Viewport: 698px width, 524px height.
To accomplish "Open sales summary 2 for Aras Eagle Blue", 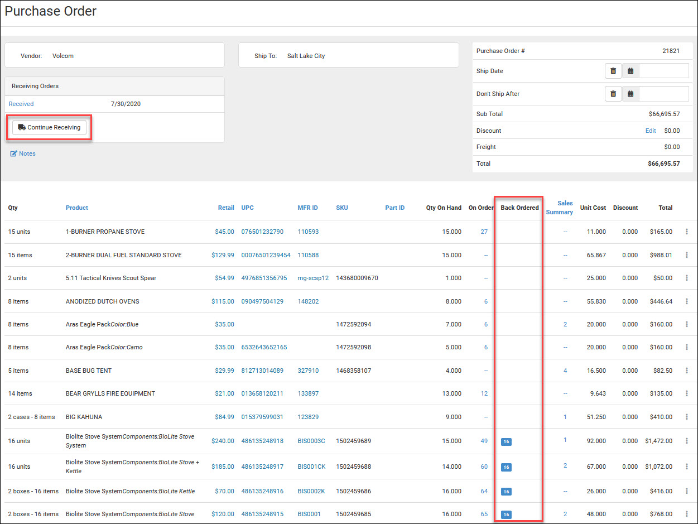I will tap(565, 324).
